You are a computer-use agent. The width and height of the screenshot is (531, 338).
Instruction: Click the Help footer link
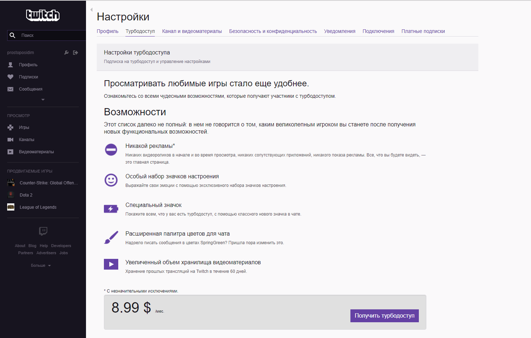pyautogui.click(x=44, y=246)
